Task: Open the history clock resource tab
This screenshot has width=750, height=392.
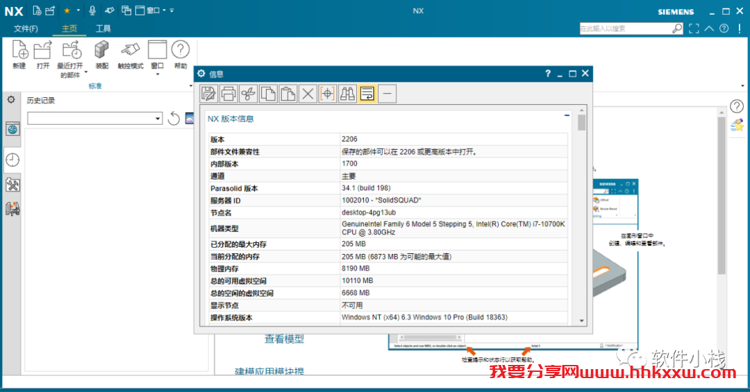Action: (12, 160)
